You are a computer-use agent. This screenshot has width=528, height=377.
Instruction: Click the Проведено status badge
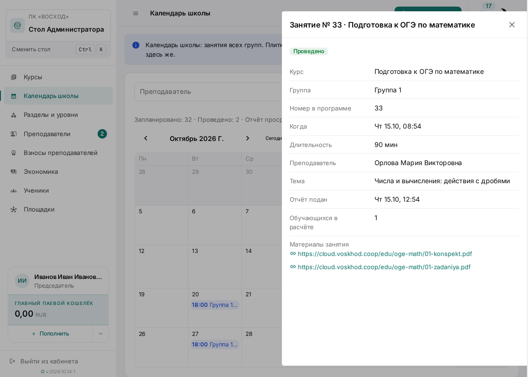click(309, 51)
